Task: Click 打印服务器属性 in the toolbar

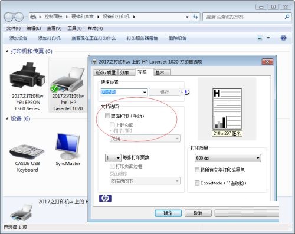Action: (x=142, y=38)
